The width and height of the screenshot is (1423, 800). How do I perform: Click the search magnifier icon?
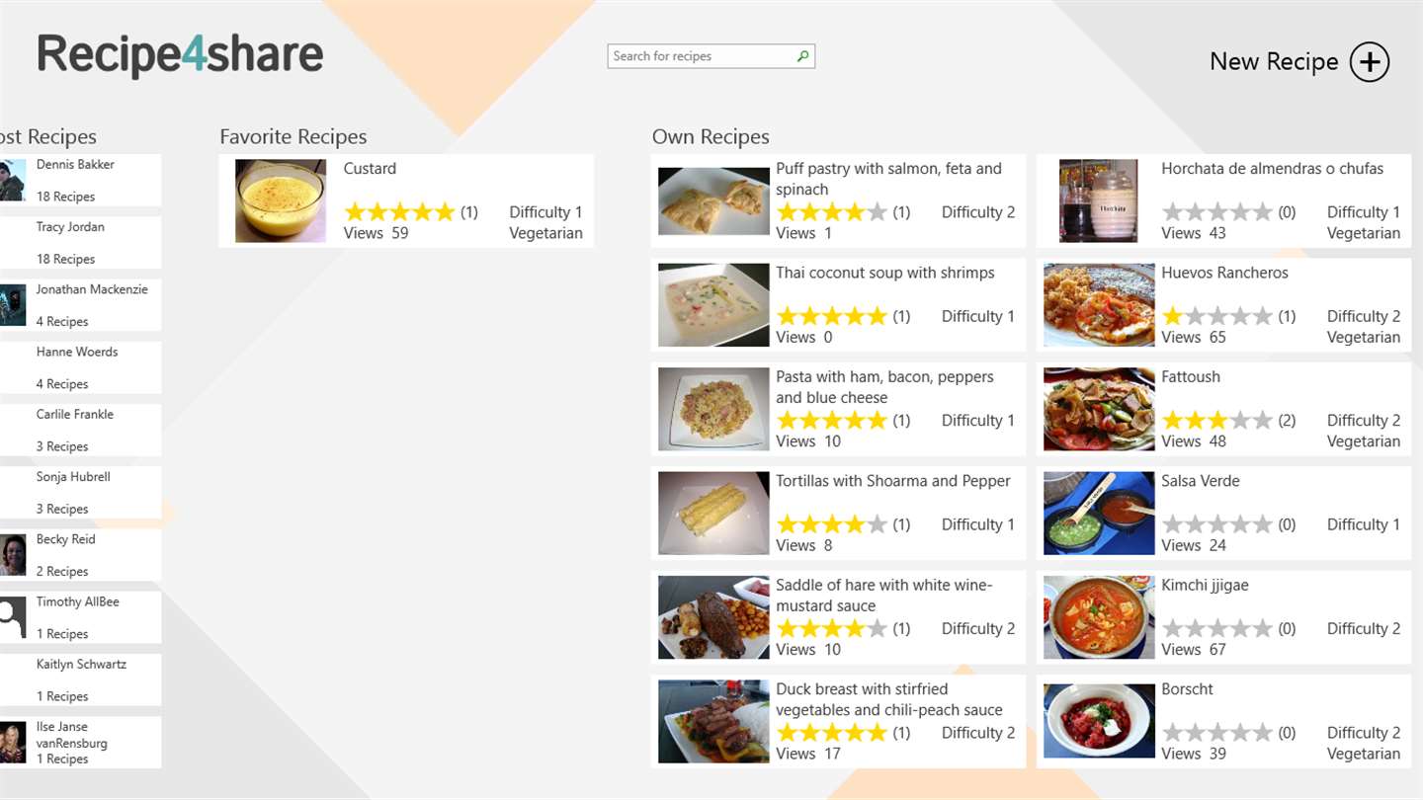[x=802, y=56]
